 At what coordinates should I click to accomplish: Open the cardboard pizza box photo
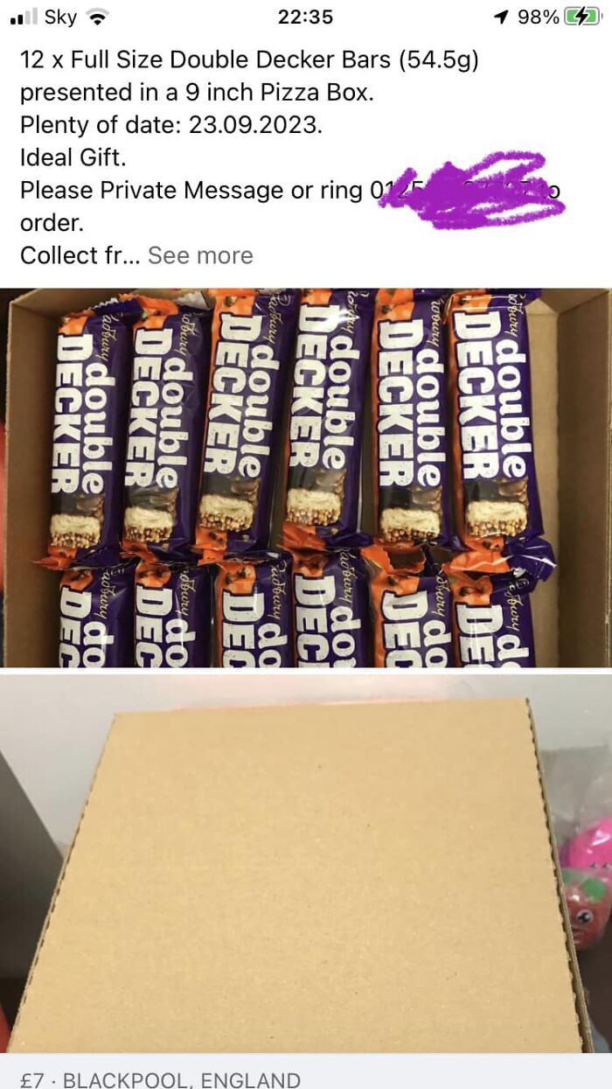click(x=306, y=863)
